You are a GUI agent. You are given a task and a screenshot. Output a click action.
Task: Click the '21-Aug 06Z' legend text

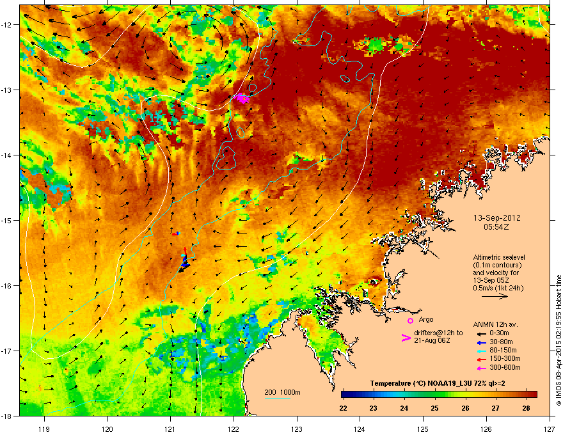(x=432, y=340)
